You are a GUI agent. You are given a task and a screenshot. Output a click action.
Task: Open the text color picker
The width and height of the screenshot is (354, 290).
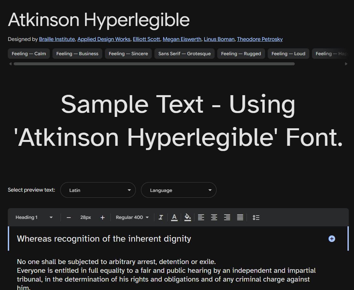click(x=174, y=217)
